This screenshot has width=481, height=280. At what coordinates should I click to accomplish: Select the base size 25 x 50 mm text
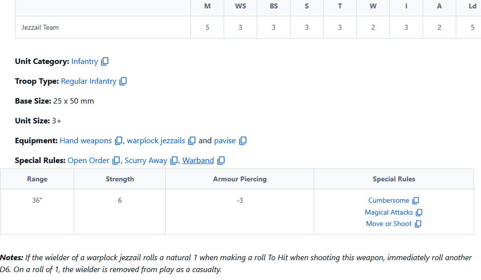coord(74,101)
